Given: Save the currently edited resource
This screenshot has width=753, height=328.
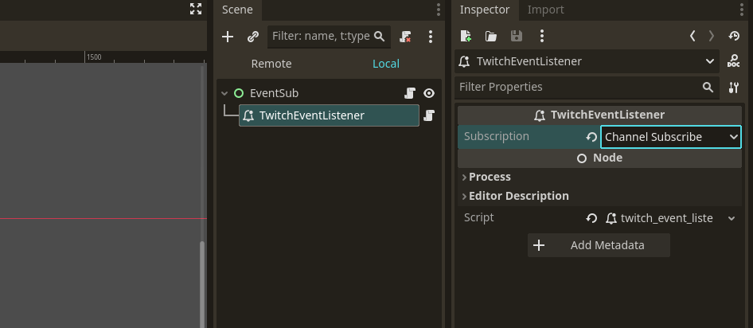Looking at the screenshot, I should [x=517, y=36].
